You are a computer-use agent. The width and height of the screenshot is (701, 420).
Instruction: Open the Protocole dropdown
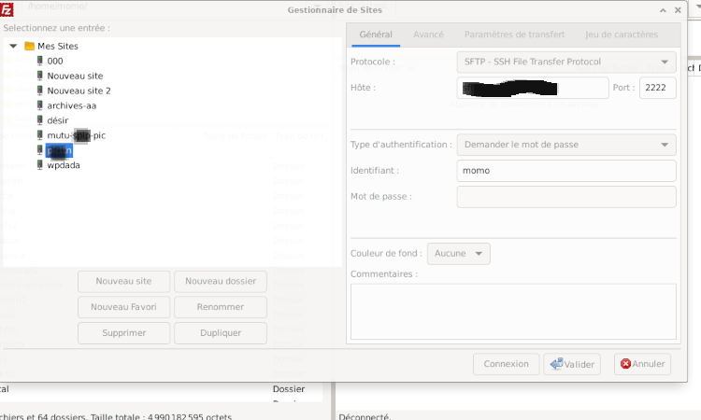(x=565, y=63)
